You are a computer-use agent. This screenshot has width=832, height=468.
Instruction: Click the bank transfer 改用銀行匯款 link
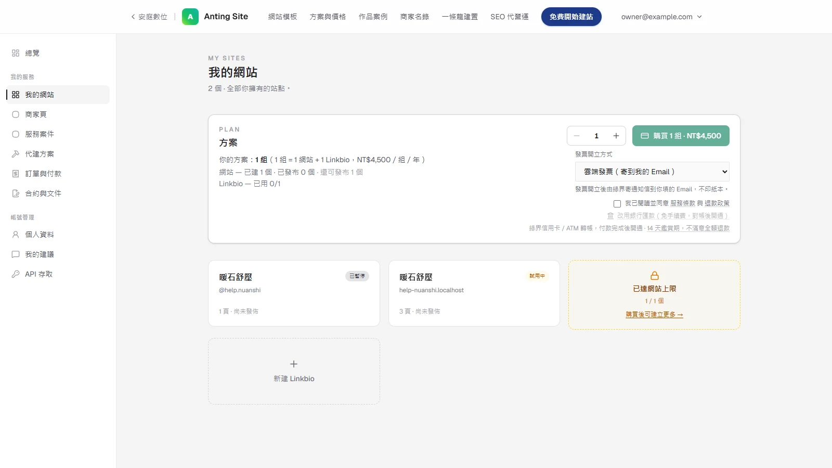(668, 215)
